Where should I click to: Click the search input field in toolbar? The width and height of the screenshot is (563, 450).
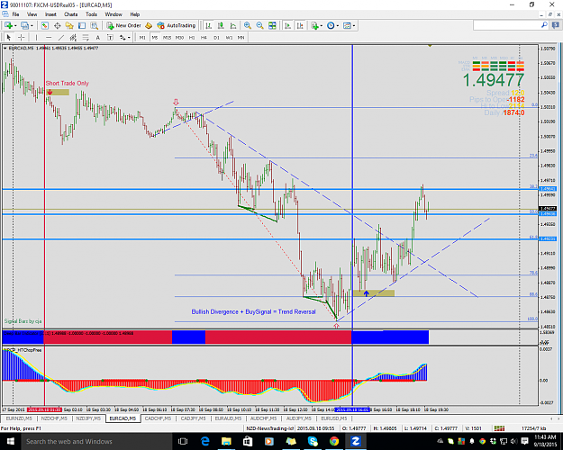(507, 25)
